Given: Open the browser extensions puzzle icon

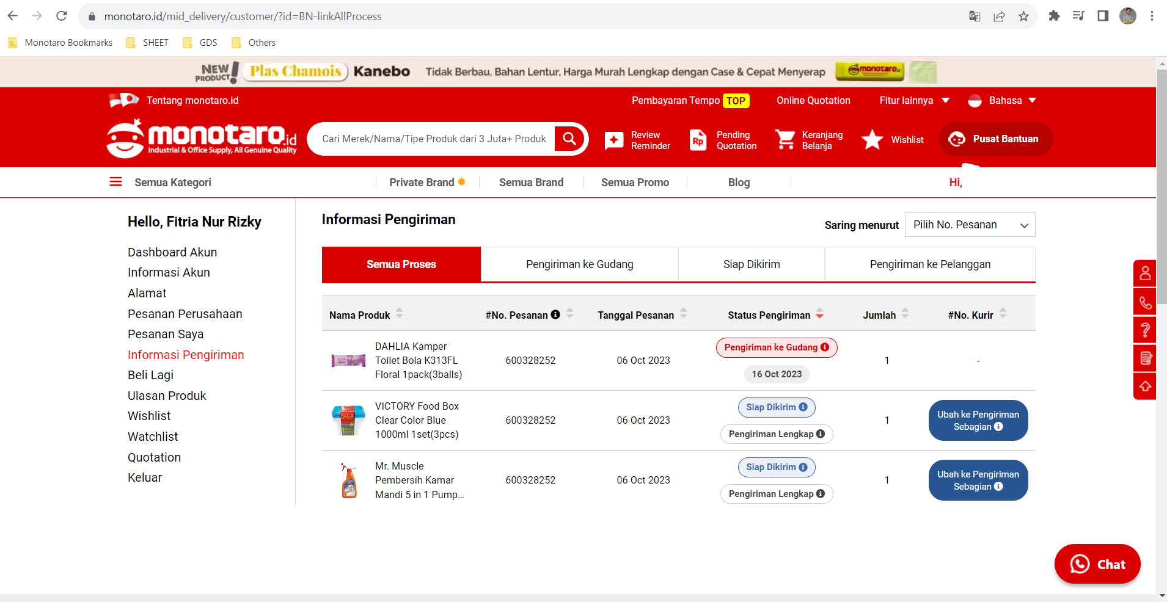Looking at the screenshot, I should point(1054,16).
